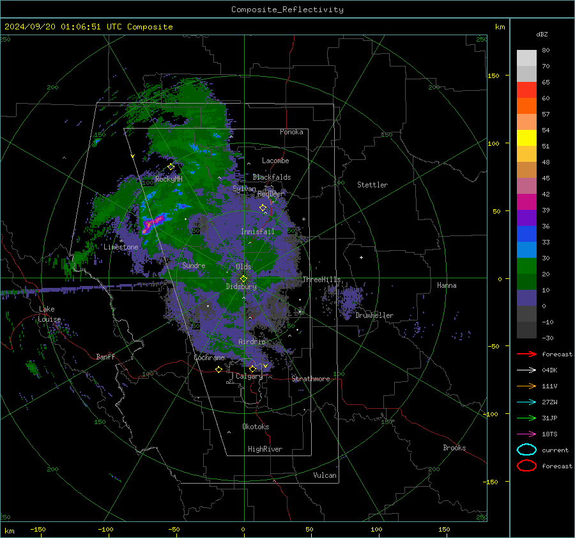Select the bright green 30 dBZ swatch
Screen dimensions: 575x538
point(526,265)
